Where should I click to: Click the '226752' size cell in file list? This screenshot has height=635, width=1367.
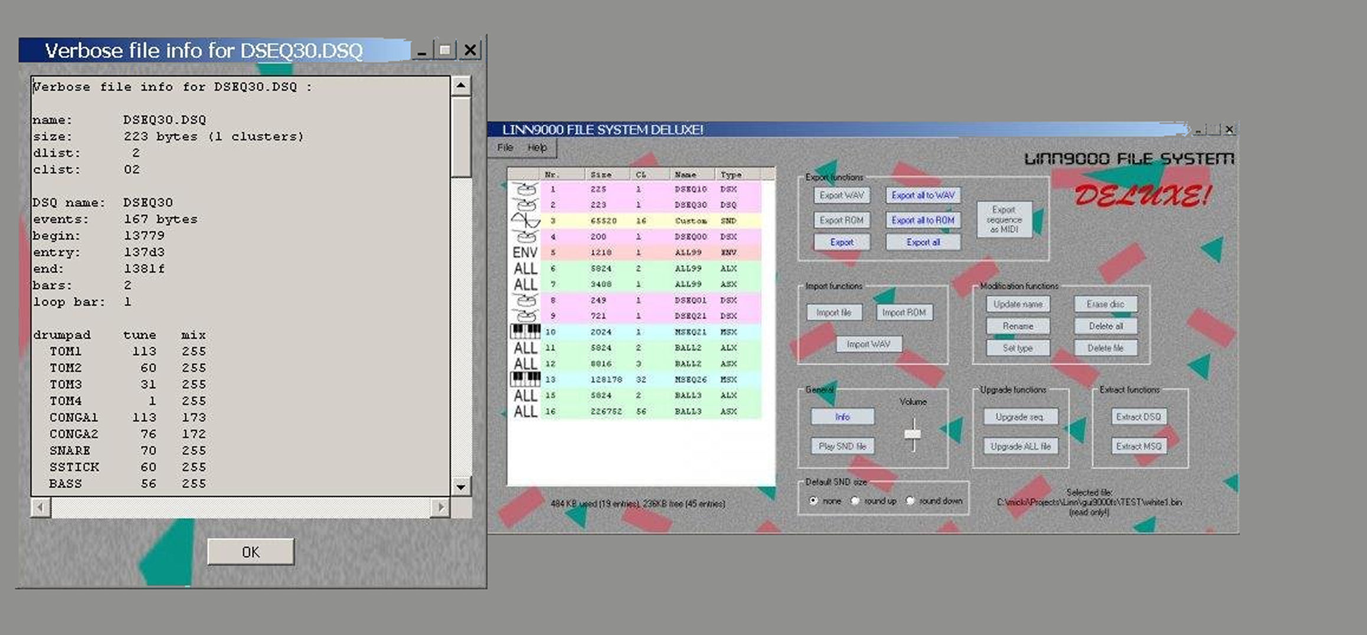click(x=606, y=411)
